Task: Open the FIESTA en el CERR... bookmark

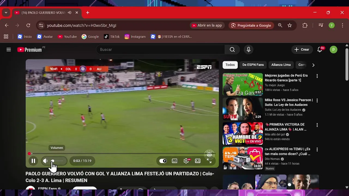Action: coord(171,36)
